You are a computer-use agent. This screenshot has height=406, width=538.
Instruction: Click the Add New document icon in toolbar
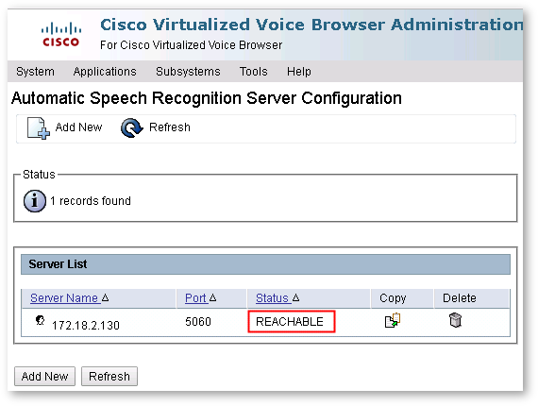pyautogui.click(x=39, y=128)
